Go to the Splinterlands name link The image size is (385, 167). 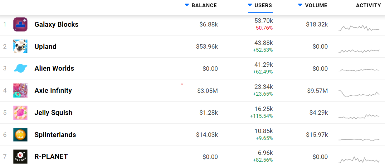[x=55, y=135]
